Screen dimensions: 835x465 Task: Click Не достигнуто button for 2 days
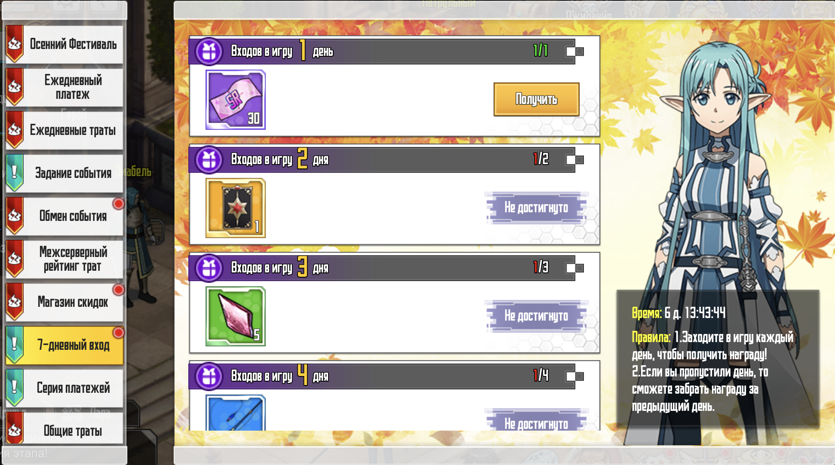(x=537, y=208)
